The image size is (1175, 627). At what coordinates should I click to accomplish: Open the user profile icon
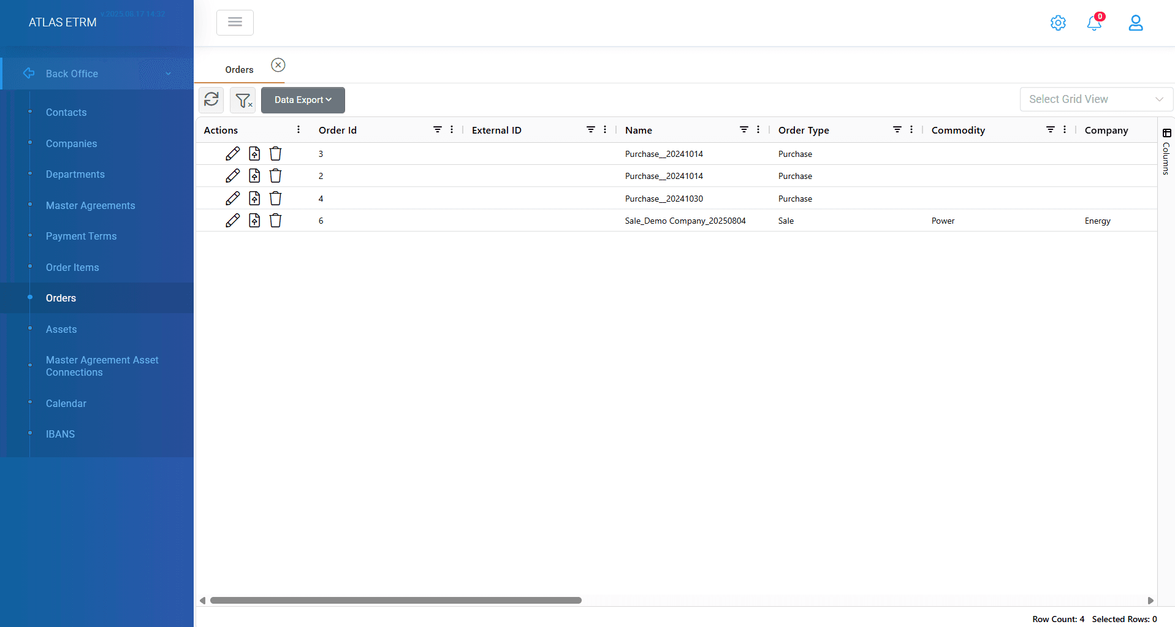[1136, 23]
